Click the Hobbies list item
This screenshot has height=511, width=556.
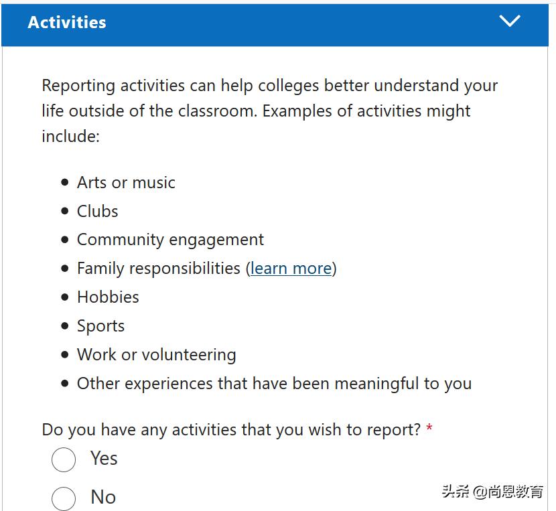click(x=108, y=297)
